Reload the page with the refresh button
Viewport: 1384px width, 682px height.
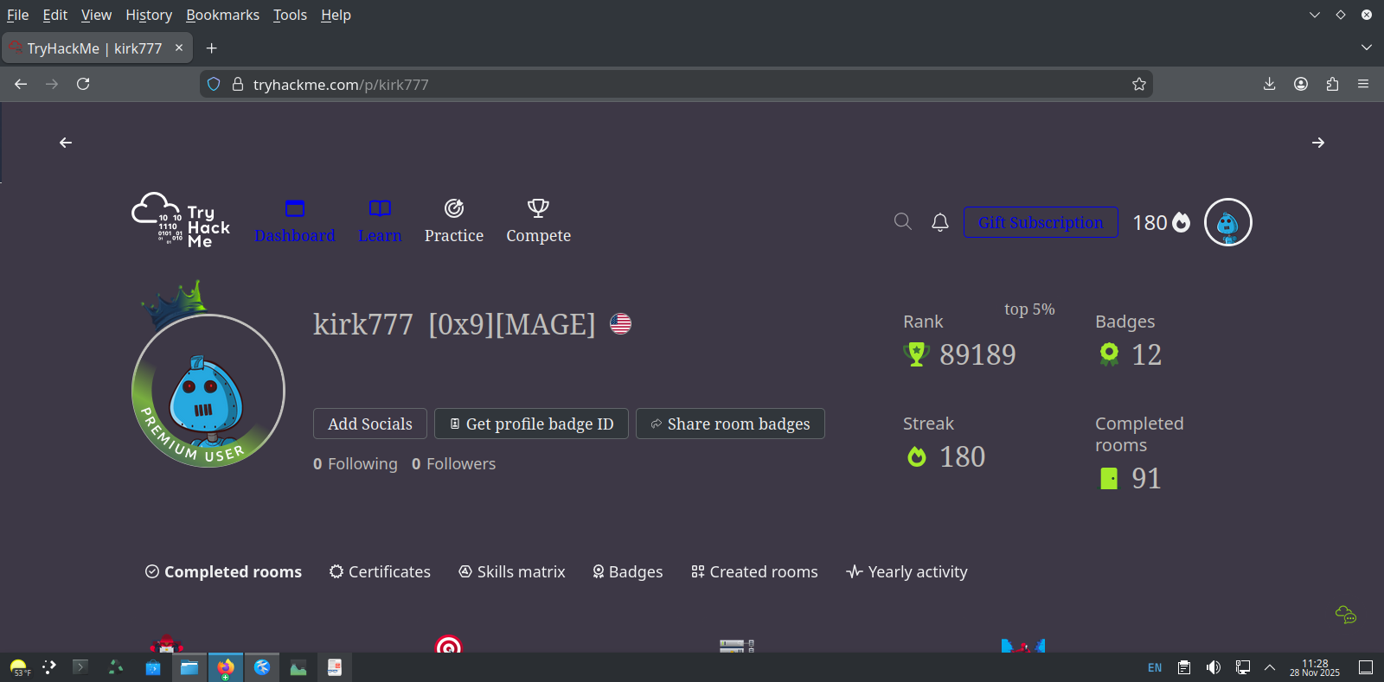[x=83, y=84]
